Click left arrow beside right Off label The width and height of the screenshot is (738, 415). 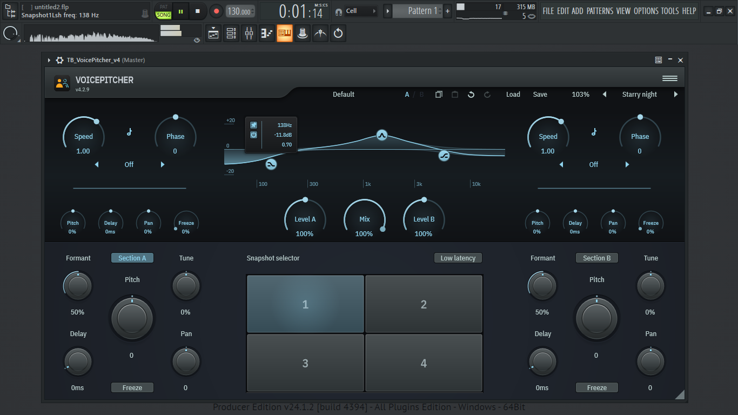(561, 164)
